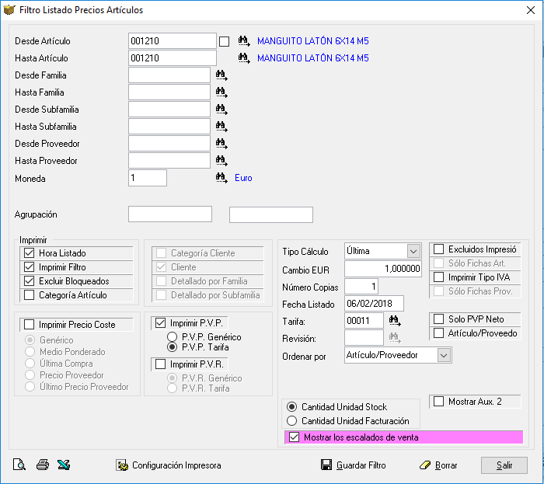This screenshot has height=484, width=544.
Task: Check Excluidos Impresió option
Action: click(x=439, y=249)
